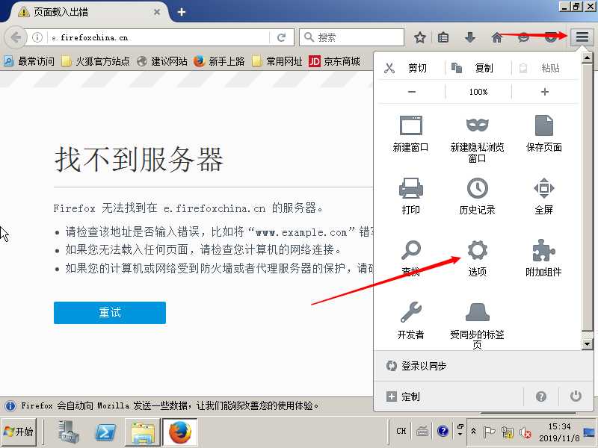Viewport: 598px width, 448px height.
Task: Select Cut in the menu panel
Action: pos(411,68)
